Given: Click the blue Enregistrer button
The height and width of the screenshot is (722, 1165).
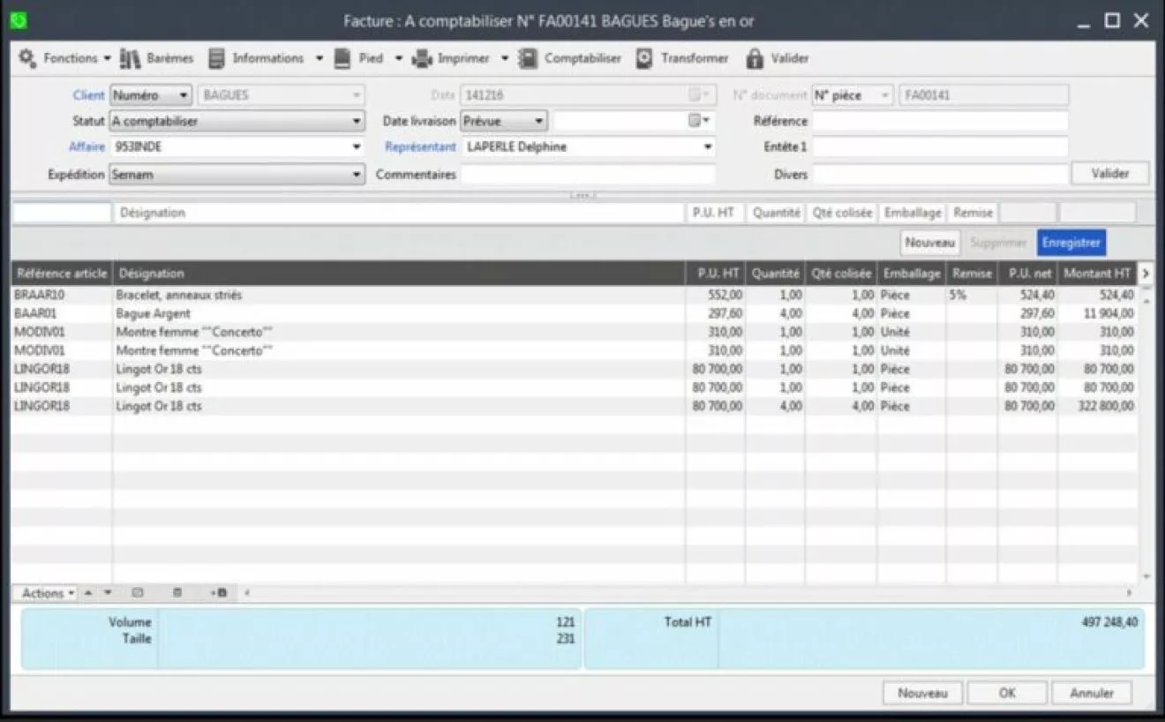Looking at the screenshot, I should click(x=1071, y=243).
